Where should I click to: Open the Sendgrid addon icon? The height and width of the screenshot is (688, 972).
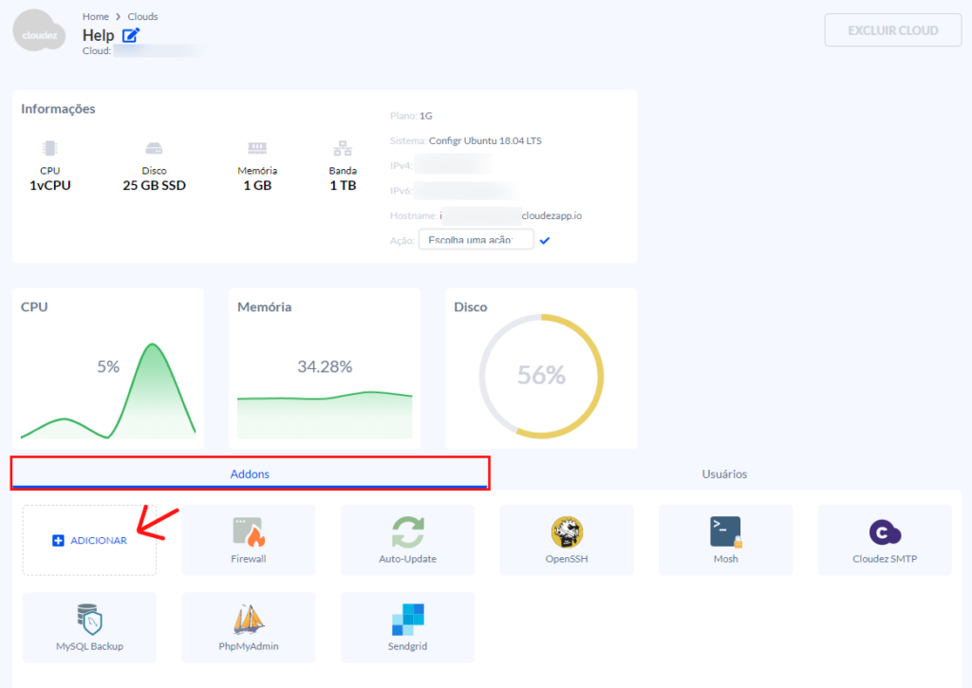pos(407,621)
